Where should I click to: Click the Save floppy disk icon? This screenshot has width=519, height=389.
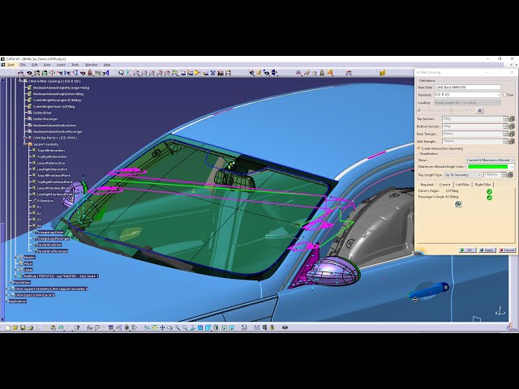tap(23, 327)
